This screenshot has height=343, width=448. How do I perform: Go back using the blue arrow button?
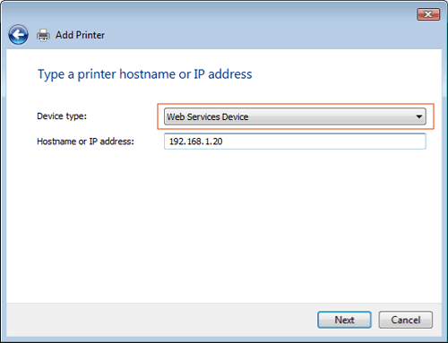pos(18,35)
